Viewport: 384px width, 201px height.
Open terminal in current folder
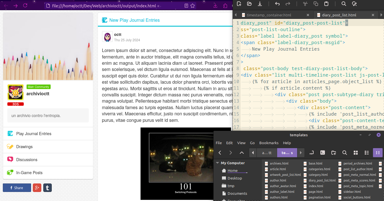pos(323,153)
